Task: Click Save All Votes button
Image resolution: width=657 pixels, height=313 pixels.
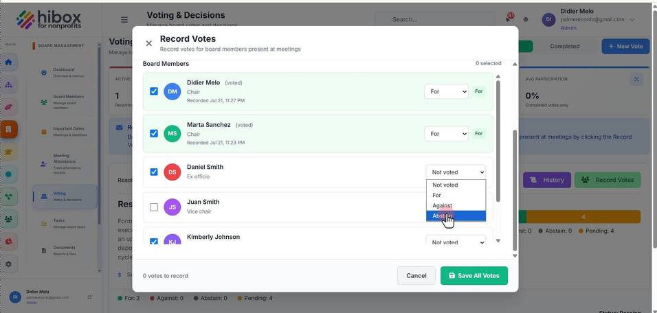Action: click(474, 276)
